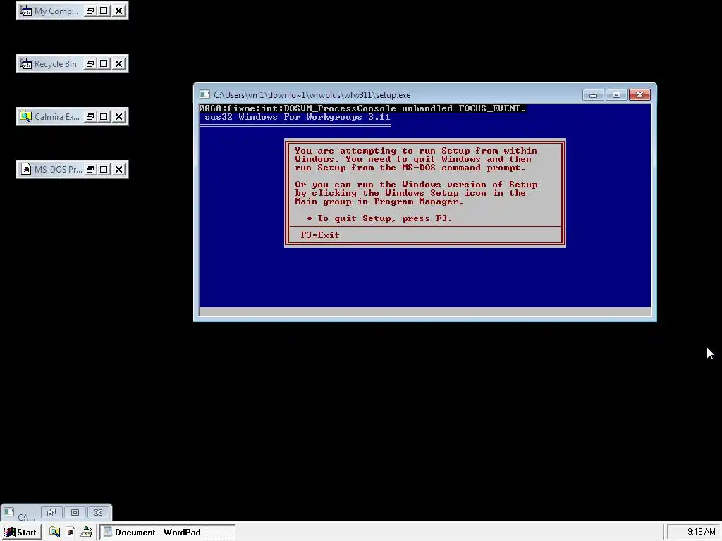Close the setup.exe console window
722x541 pixels.
[640, 95]
